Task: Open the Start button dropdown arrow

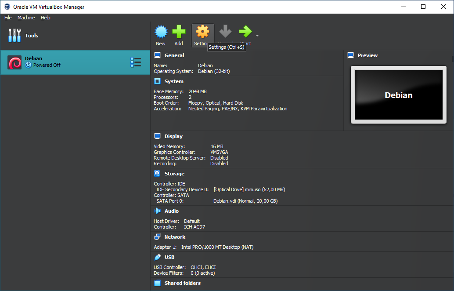Action: point(257,36)
